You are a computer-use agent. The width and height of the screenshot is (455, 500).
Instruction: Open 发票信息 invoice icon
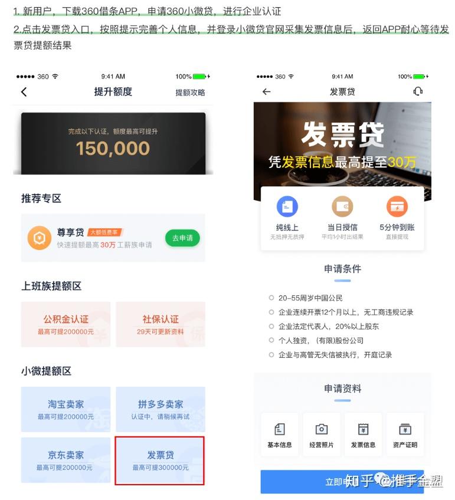[x=363, y=429]
